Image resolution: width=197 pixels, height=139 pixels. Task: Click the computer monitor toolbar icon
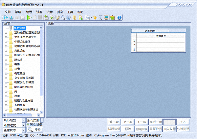pos(106,17)
